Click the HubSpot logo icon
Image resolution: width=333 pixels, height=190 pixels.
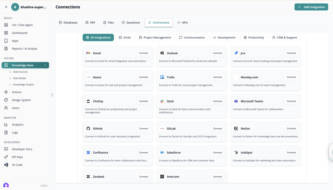(236, 153)
